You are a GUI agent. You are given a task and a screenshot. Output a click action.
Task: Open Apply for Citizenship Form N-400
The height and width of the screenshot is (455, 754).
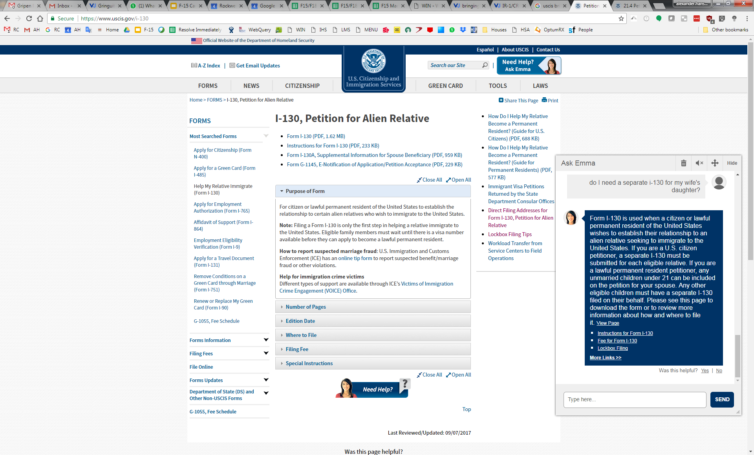pos(222,153)
